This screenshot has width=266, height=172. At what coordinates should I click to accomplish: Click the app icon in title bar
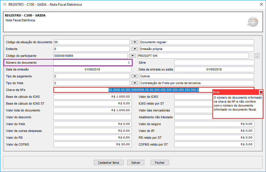[x=5, y=5]
